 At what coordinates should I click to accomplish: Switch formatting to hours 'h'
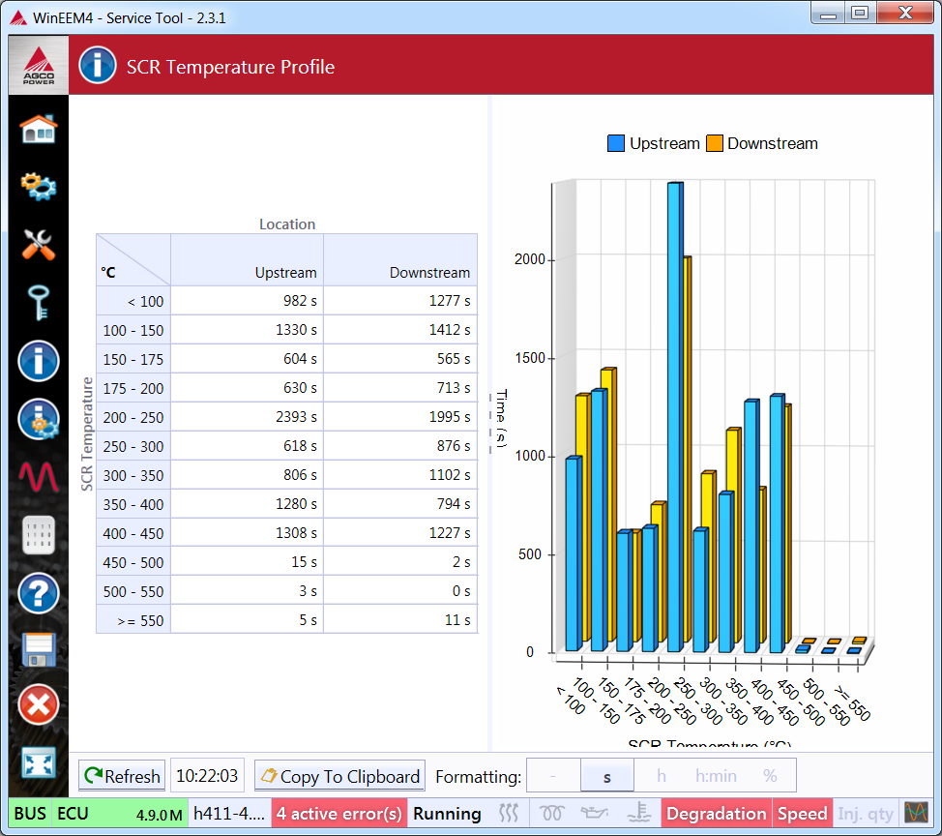click(x=662, y=776)
